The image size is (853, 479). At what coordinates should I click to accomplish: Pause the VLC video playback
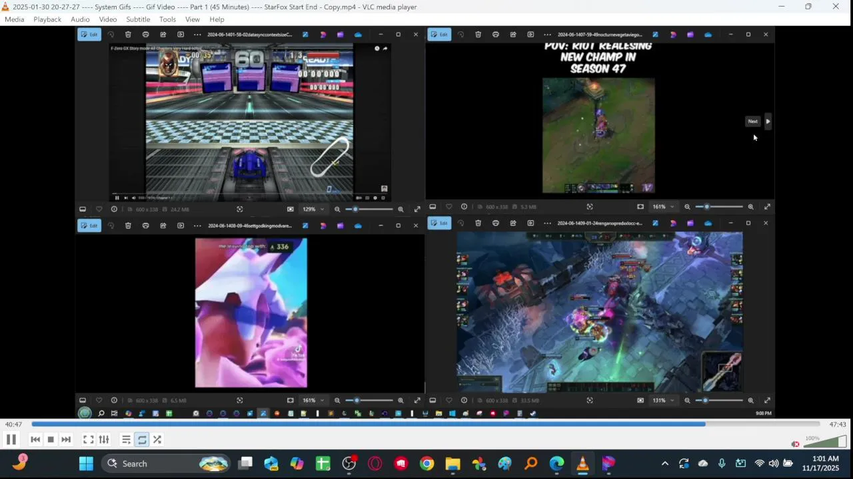[11, 440]
